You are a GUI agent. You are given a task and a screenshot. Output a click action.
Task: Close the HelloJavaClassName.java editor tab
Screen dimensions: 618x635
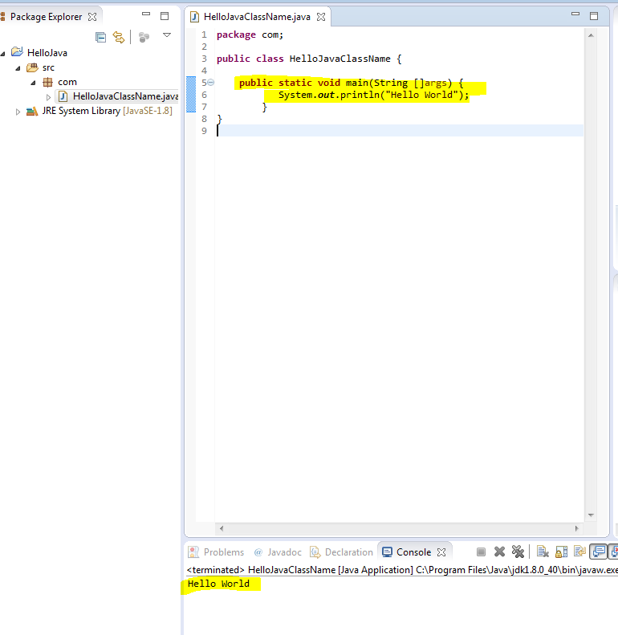coord(321,17)
